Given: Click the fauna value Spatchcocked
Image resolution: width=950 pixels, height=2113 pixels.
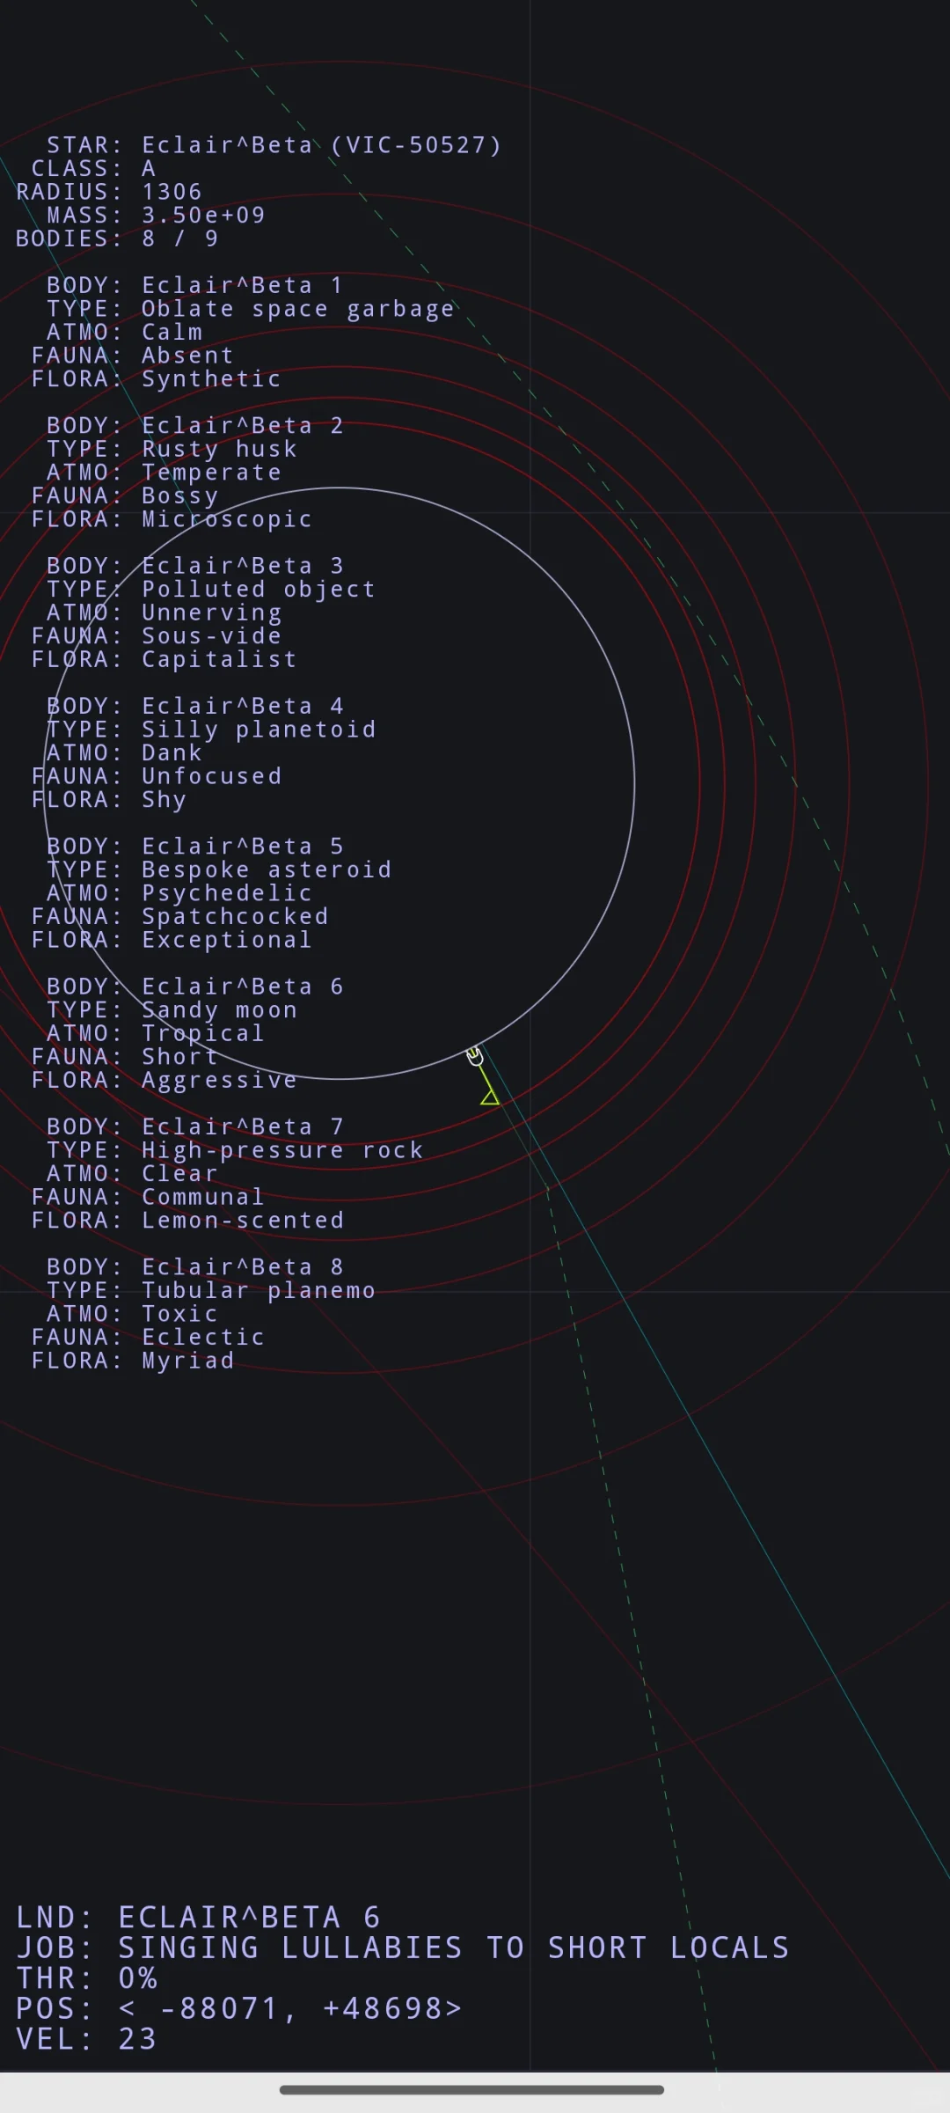Looking at the screenshot, I should (235, 916).
